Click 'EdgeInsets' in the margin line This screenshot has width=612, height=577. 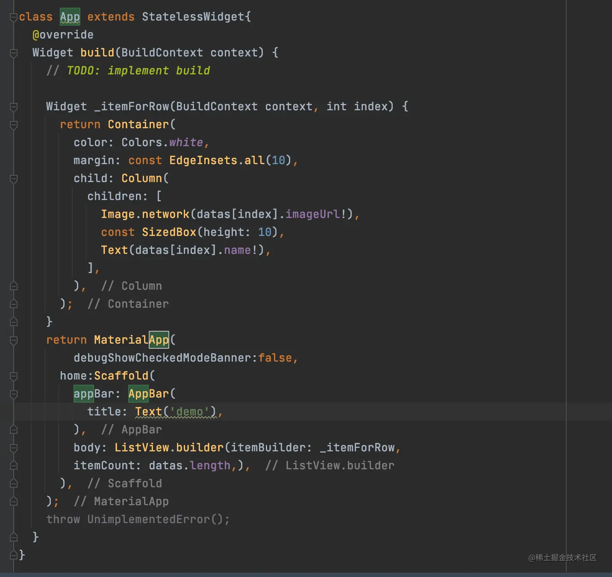(x=203, y=161)
